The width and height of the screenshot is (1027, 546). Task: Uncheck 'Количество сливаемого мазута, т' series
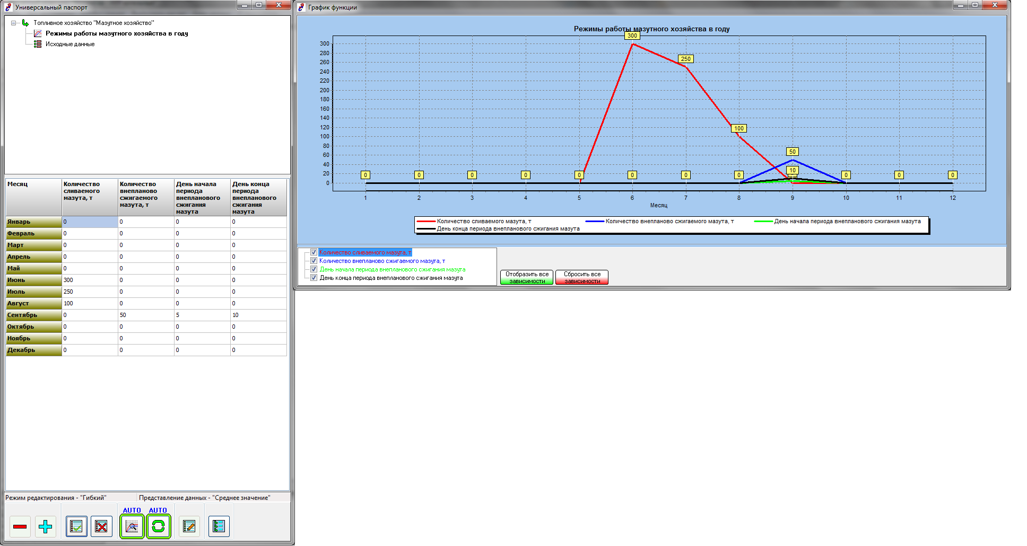pyautogui.click(x=314, y=252)
